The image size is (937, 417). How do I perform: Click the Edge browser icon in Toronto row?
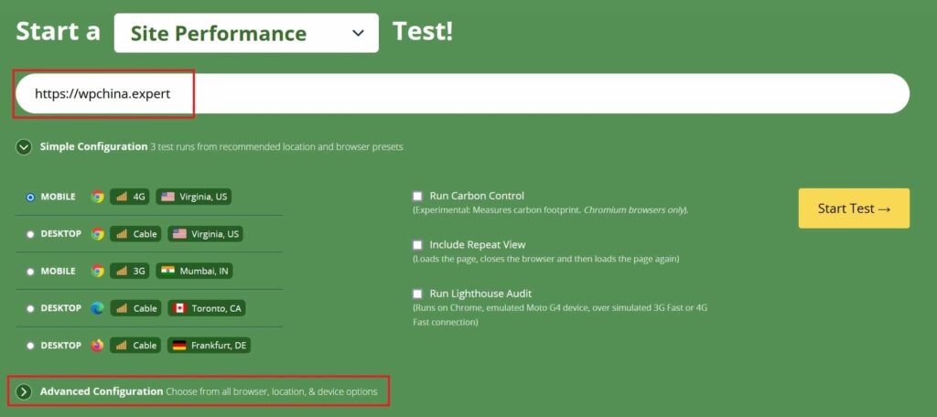pos(97,308)
